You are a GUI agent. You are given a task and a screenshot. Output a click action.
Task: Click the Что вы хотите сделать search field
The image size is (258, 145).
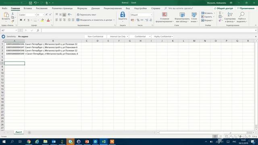point(180,8)
